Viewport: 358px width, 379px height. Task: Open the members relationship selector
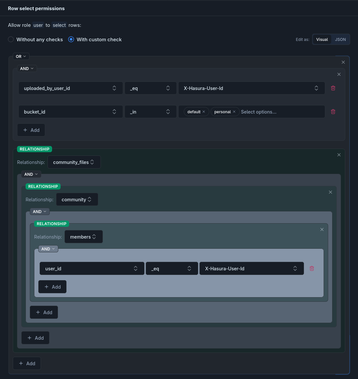[84, 237]
